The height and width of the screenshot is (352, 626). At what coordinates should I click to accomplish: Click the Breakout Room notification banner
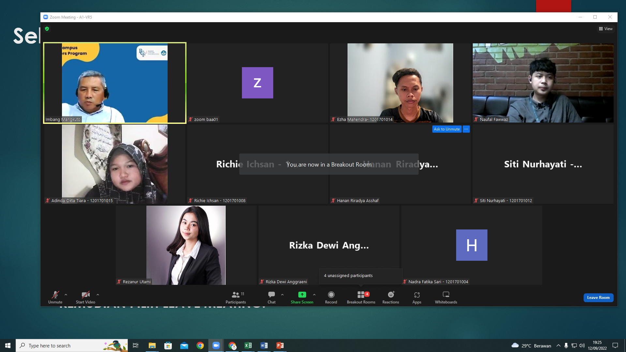tap(329, 164)
